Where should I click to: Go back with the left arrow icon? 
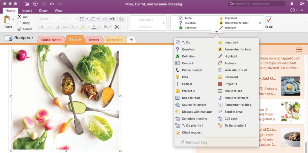pyautogui.click(x=35, y=4)
